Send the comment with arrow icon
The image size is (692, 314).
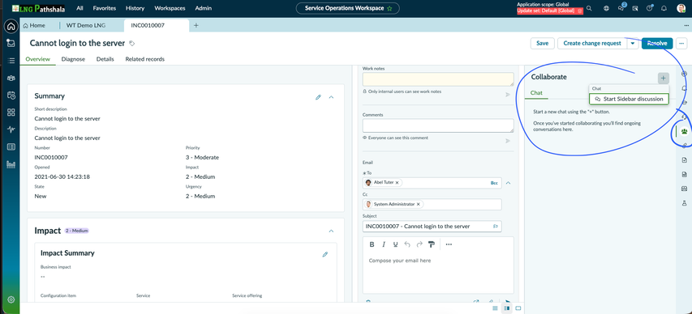(508, 141)
